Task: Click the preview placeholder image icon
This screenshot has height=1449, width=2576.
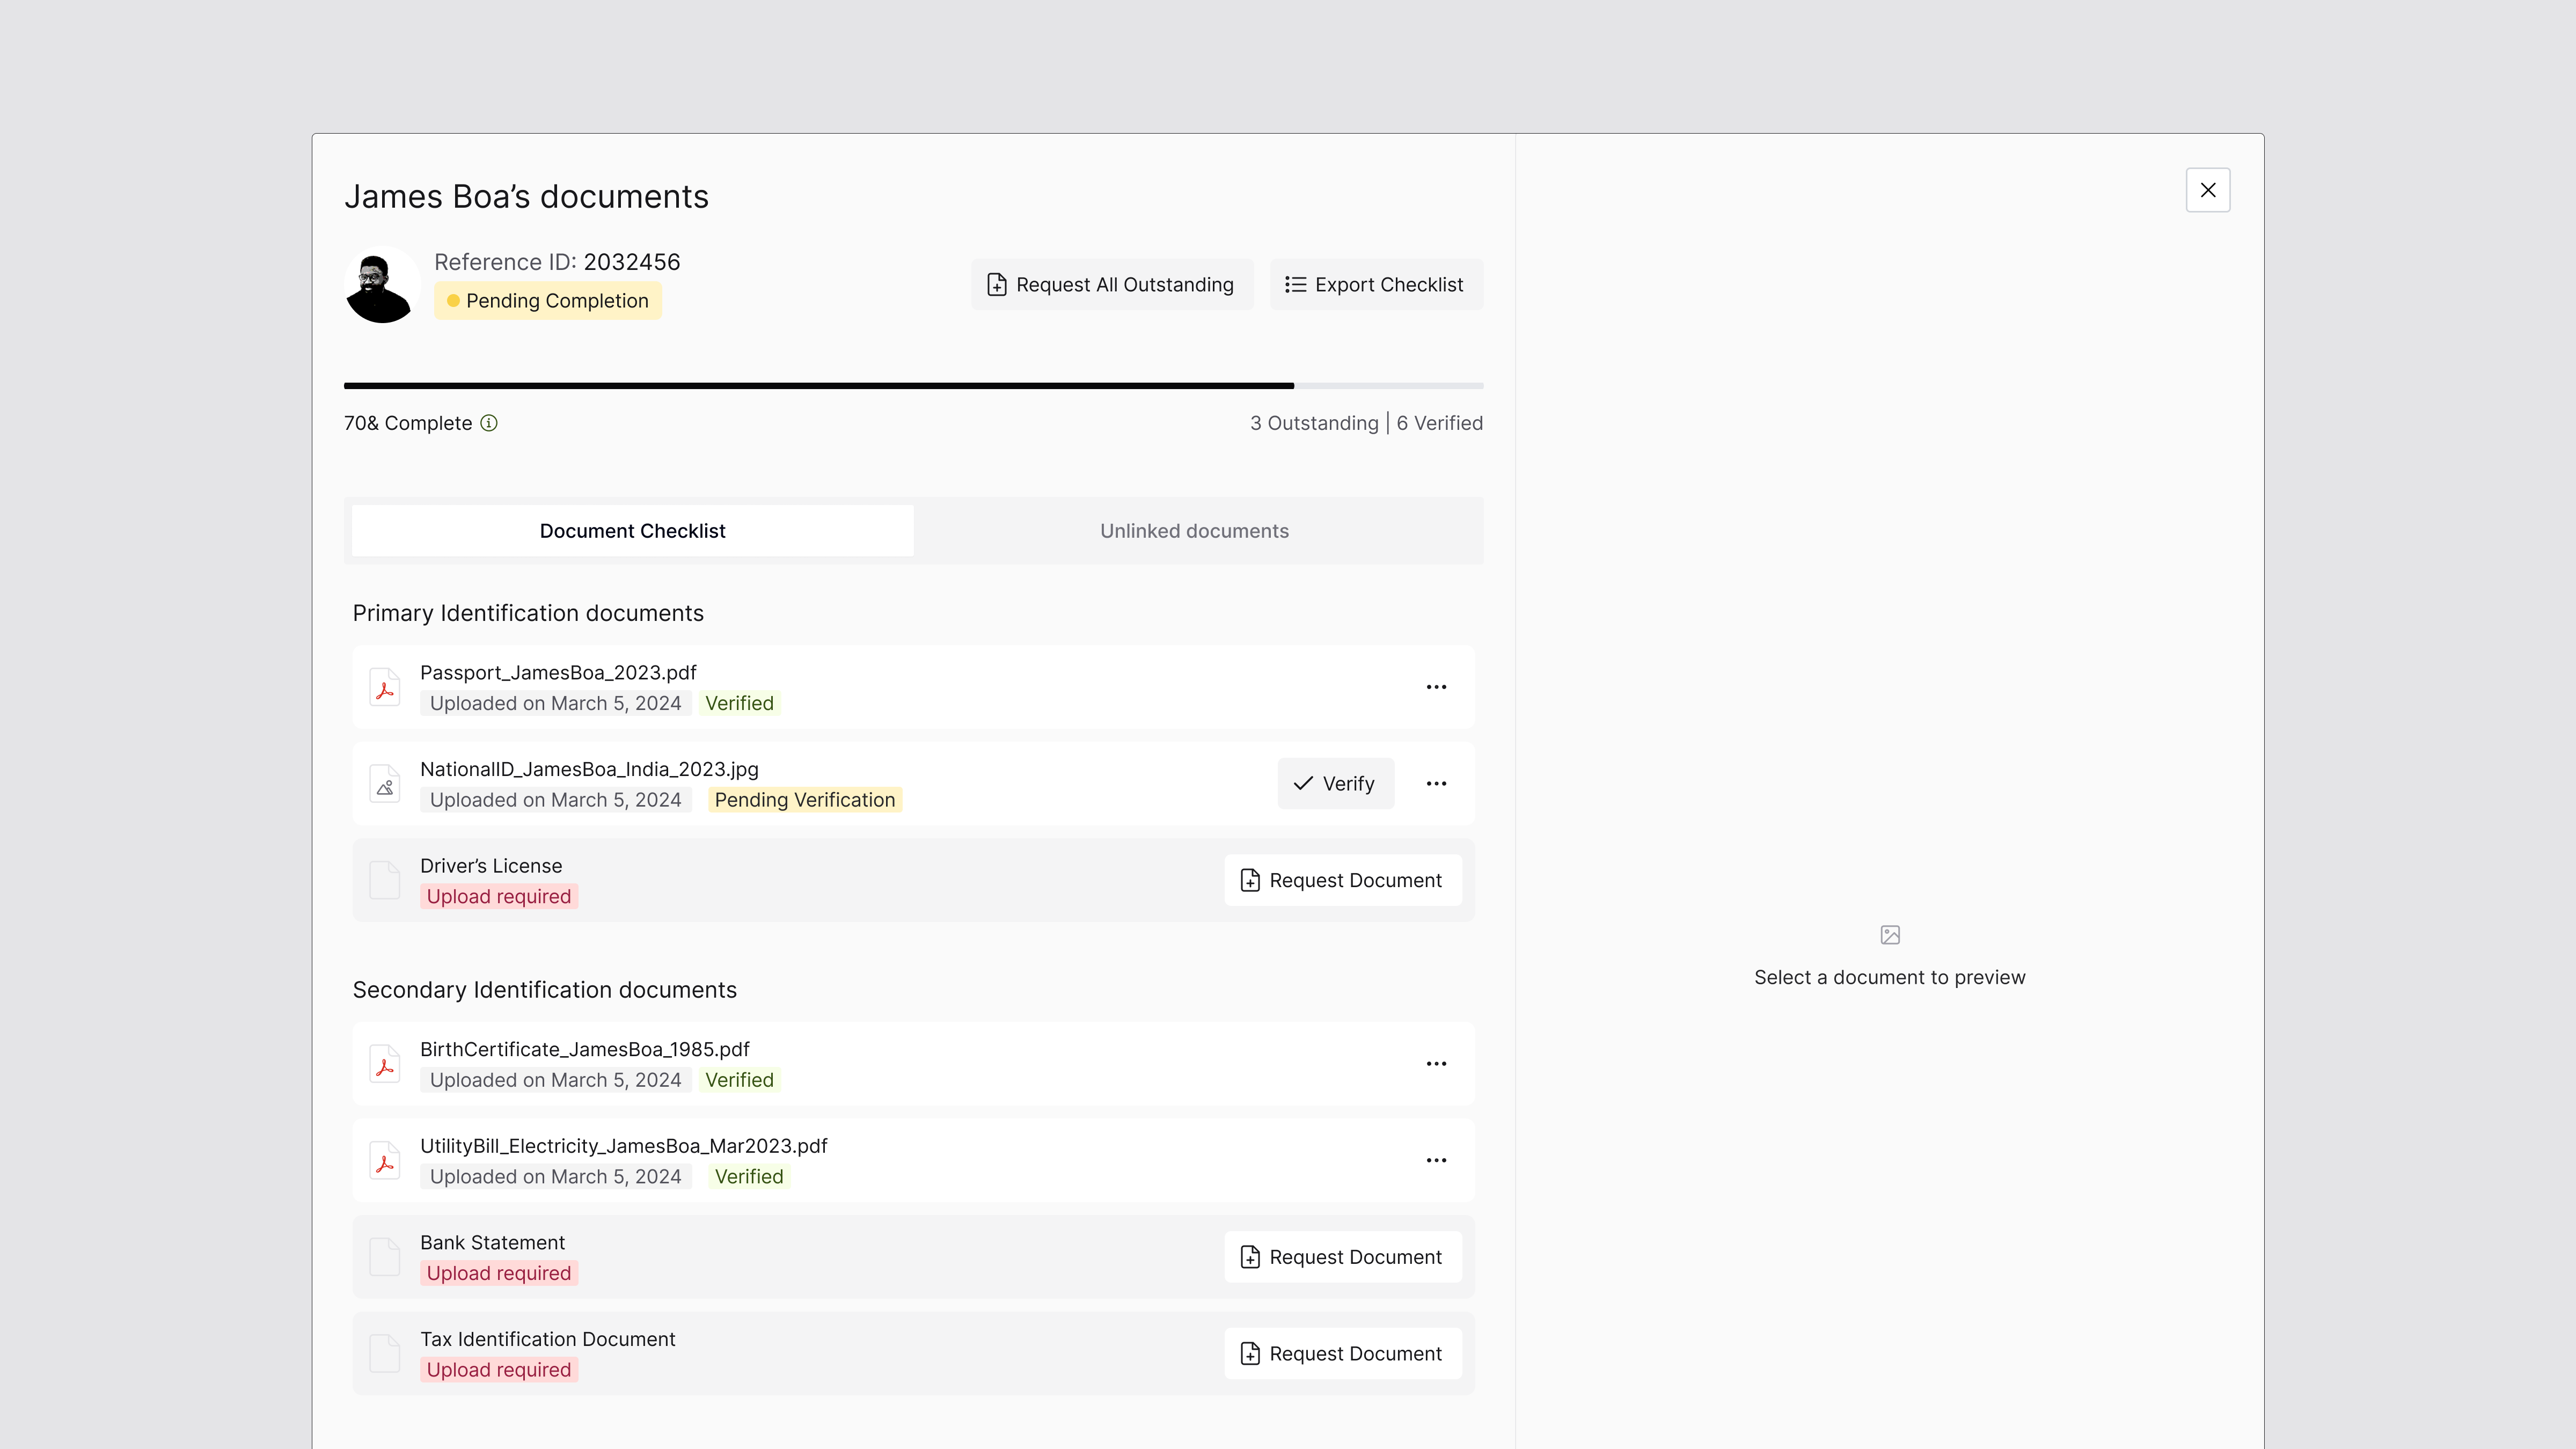Action: pos(1890,934)
